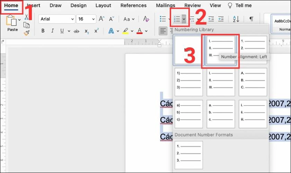Toggle italic formatting
The height and width of the screenshot is (173, 291).
(x=53, y=31)
